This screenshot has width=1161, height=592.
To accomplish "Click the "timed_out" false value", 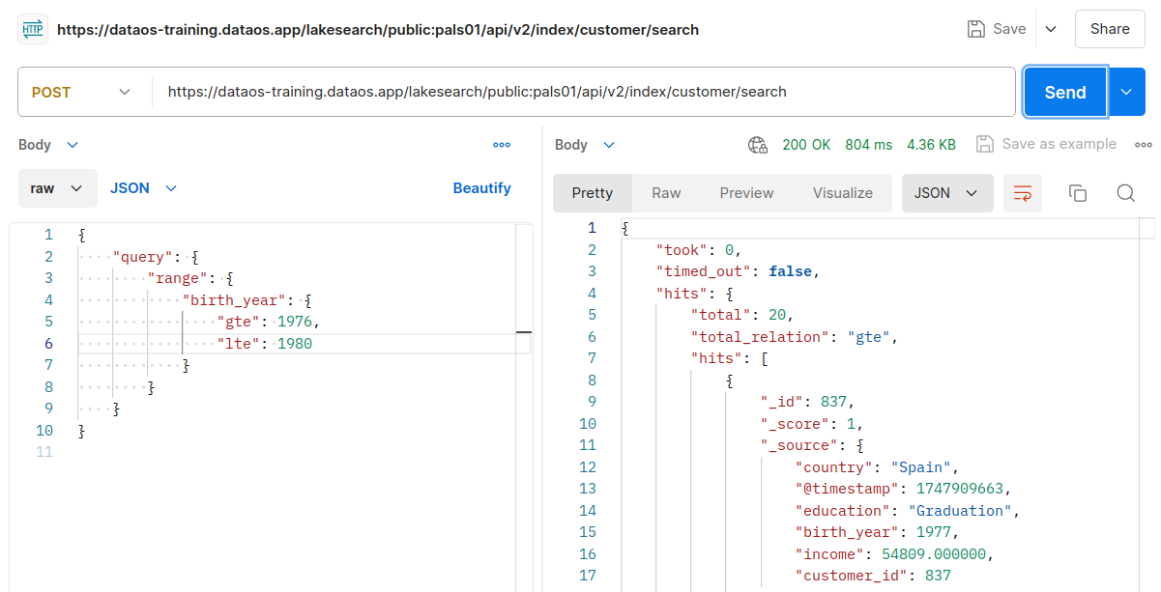I will tap(791, 271).
